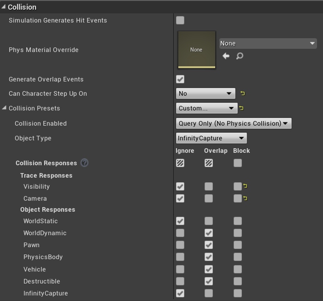Image resolution: width=323 pixels, height=301 pixels.
Task: Open Can Character Step Up On dropdown
Action: (x=206, y=93)
